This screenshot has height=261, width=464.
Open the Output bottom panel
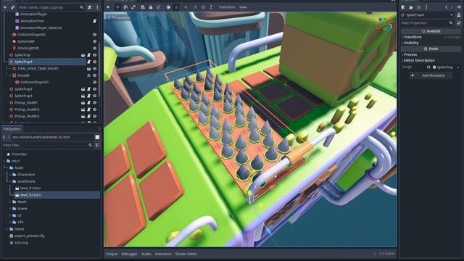tap(112, 254)
